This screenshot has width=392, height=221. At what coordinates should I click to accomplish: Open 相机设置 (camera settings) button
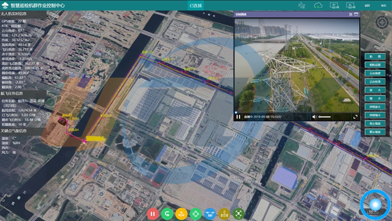click(x=375, y=65)
